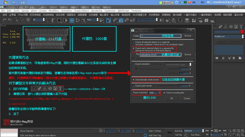Open the Graph Editors menu
245x137 pixels.
[x=81, y=11]
